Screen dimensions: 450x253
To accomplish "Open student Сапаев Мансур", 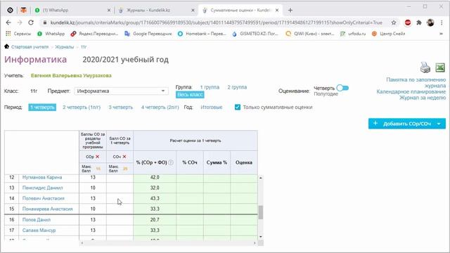I will [39, 230].
